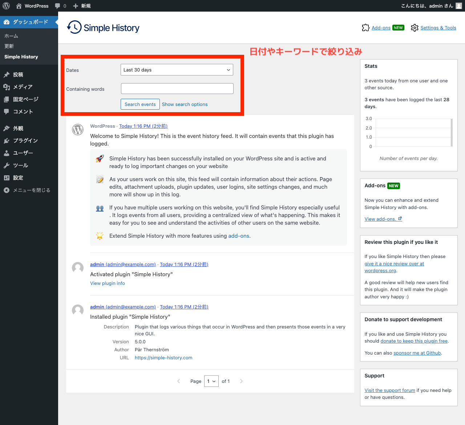Click the collapse menu arrow icon

click(x=7, y=190)
